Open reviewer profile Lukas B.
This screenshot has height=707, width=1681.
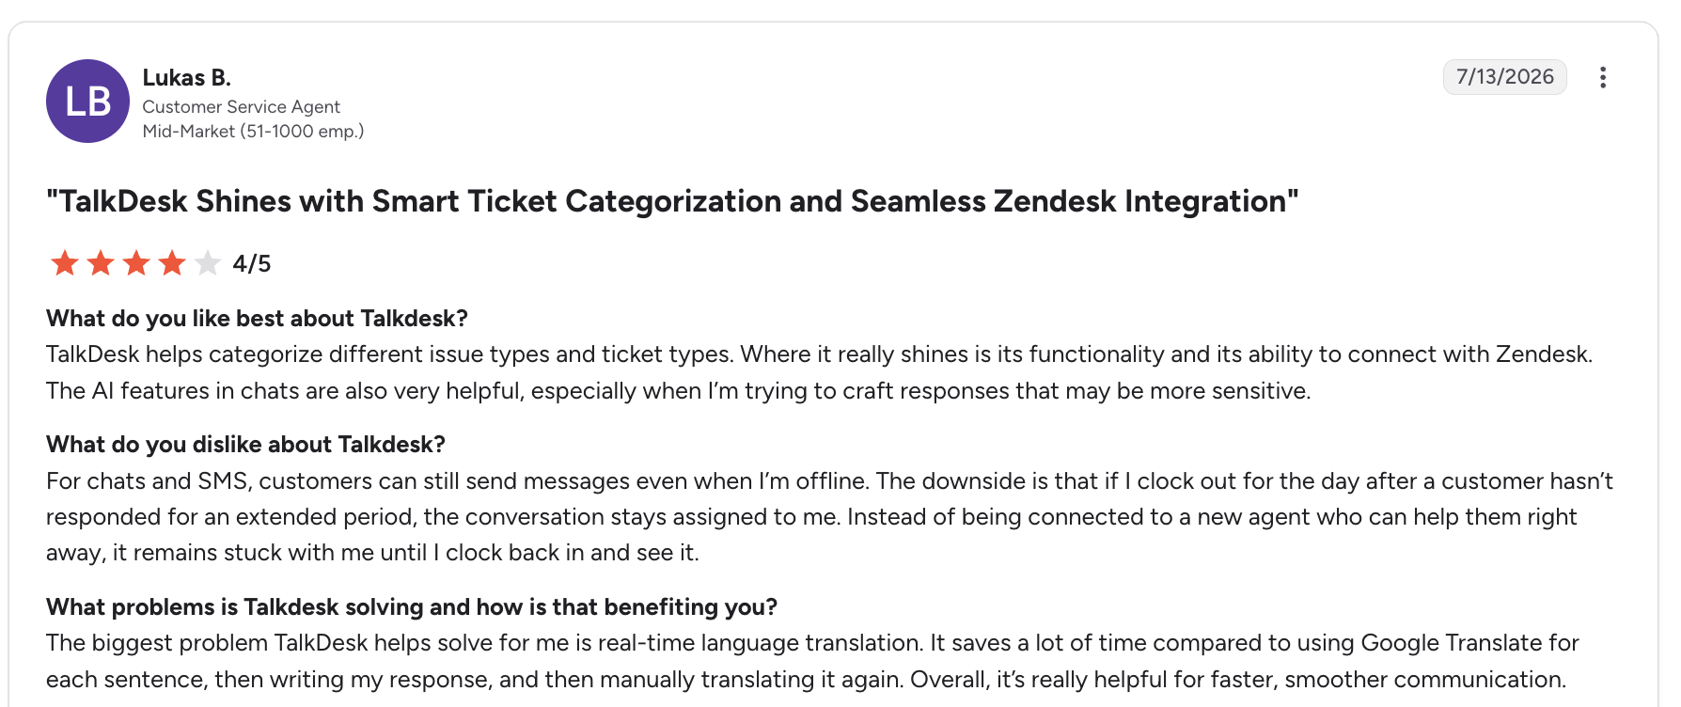click(x=186, y=77)
